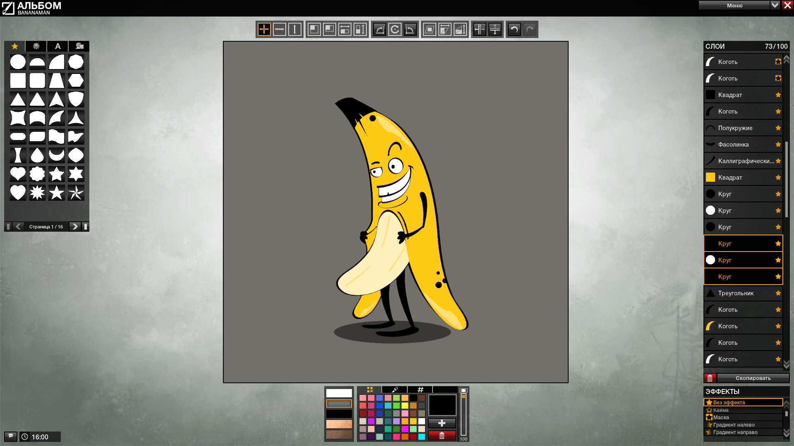Click the undo arrow in the top toolbar
This screenshot has width=794, height=446.
coord(514,29)
